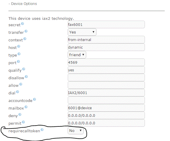Click the port field with 4569
The width and height of the screenshot is (170, 141).
tap(106, 63)
